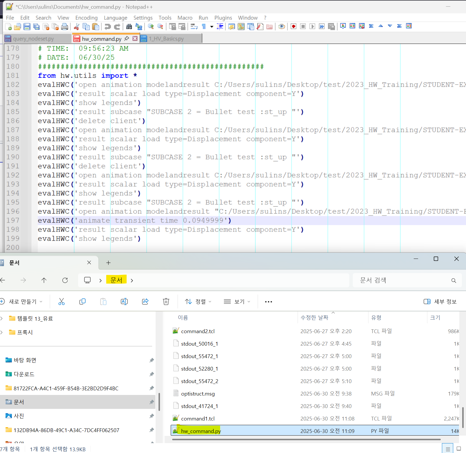This screenshot has width=466, height=453.
Task: Expand breadcrumb chevron after 문서
Action: pos(132,280)
